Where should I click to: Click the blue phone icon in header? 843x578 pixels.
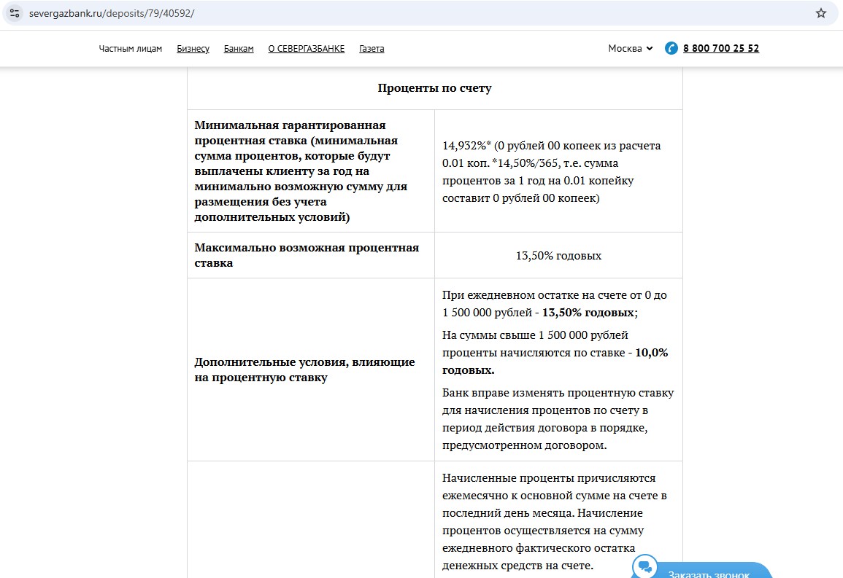point(671,49)
